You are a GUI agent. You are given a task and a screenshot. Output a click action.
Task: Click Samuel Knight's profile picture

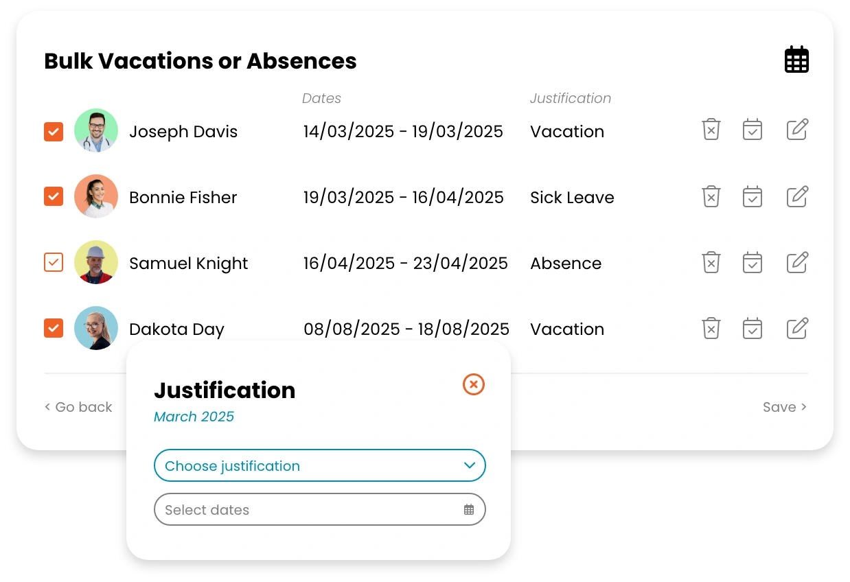(96, 262)
